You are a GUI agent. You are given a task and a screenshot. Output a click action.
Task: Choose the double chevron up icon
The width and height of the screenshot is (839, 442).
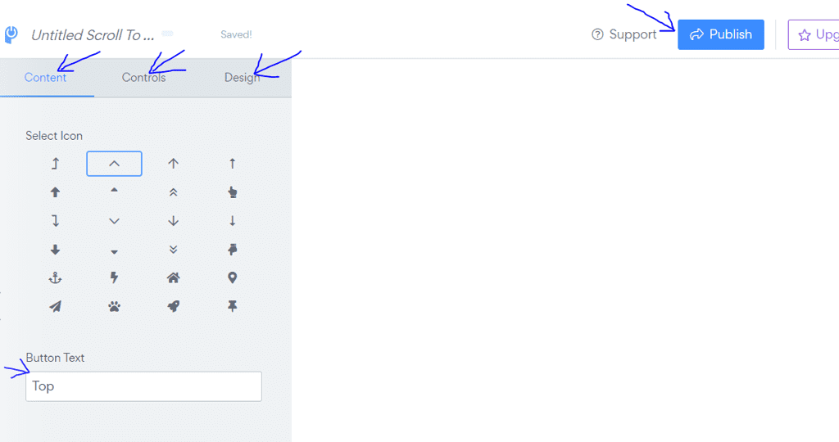point(173,192)
